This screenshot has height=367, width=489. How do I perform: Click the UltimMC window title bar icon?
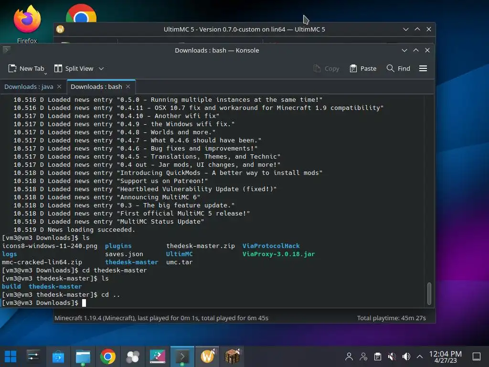coord(60,29)
